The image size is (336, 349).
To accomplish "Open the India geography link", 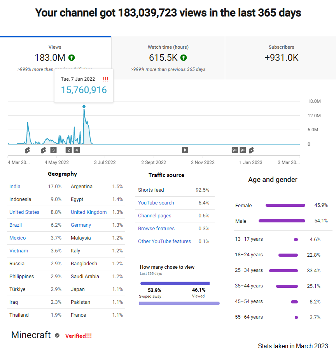I will [x=15, y=187].
